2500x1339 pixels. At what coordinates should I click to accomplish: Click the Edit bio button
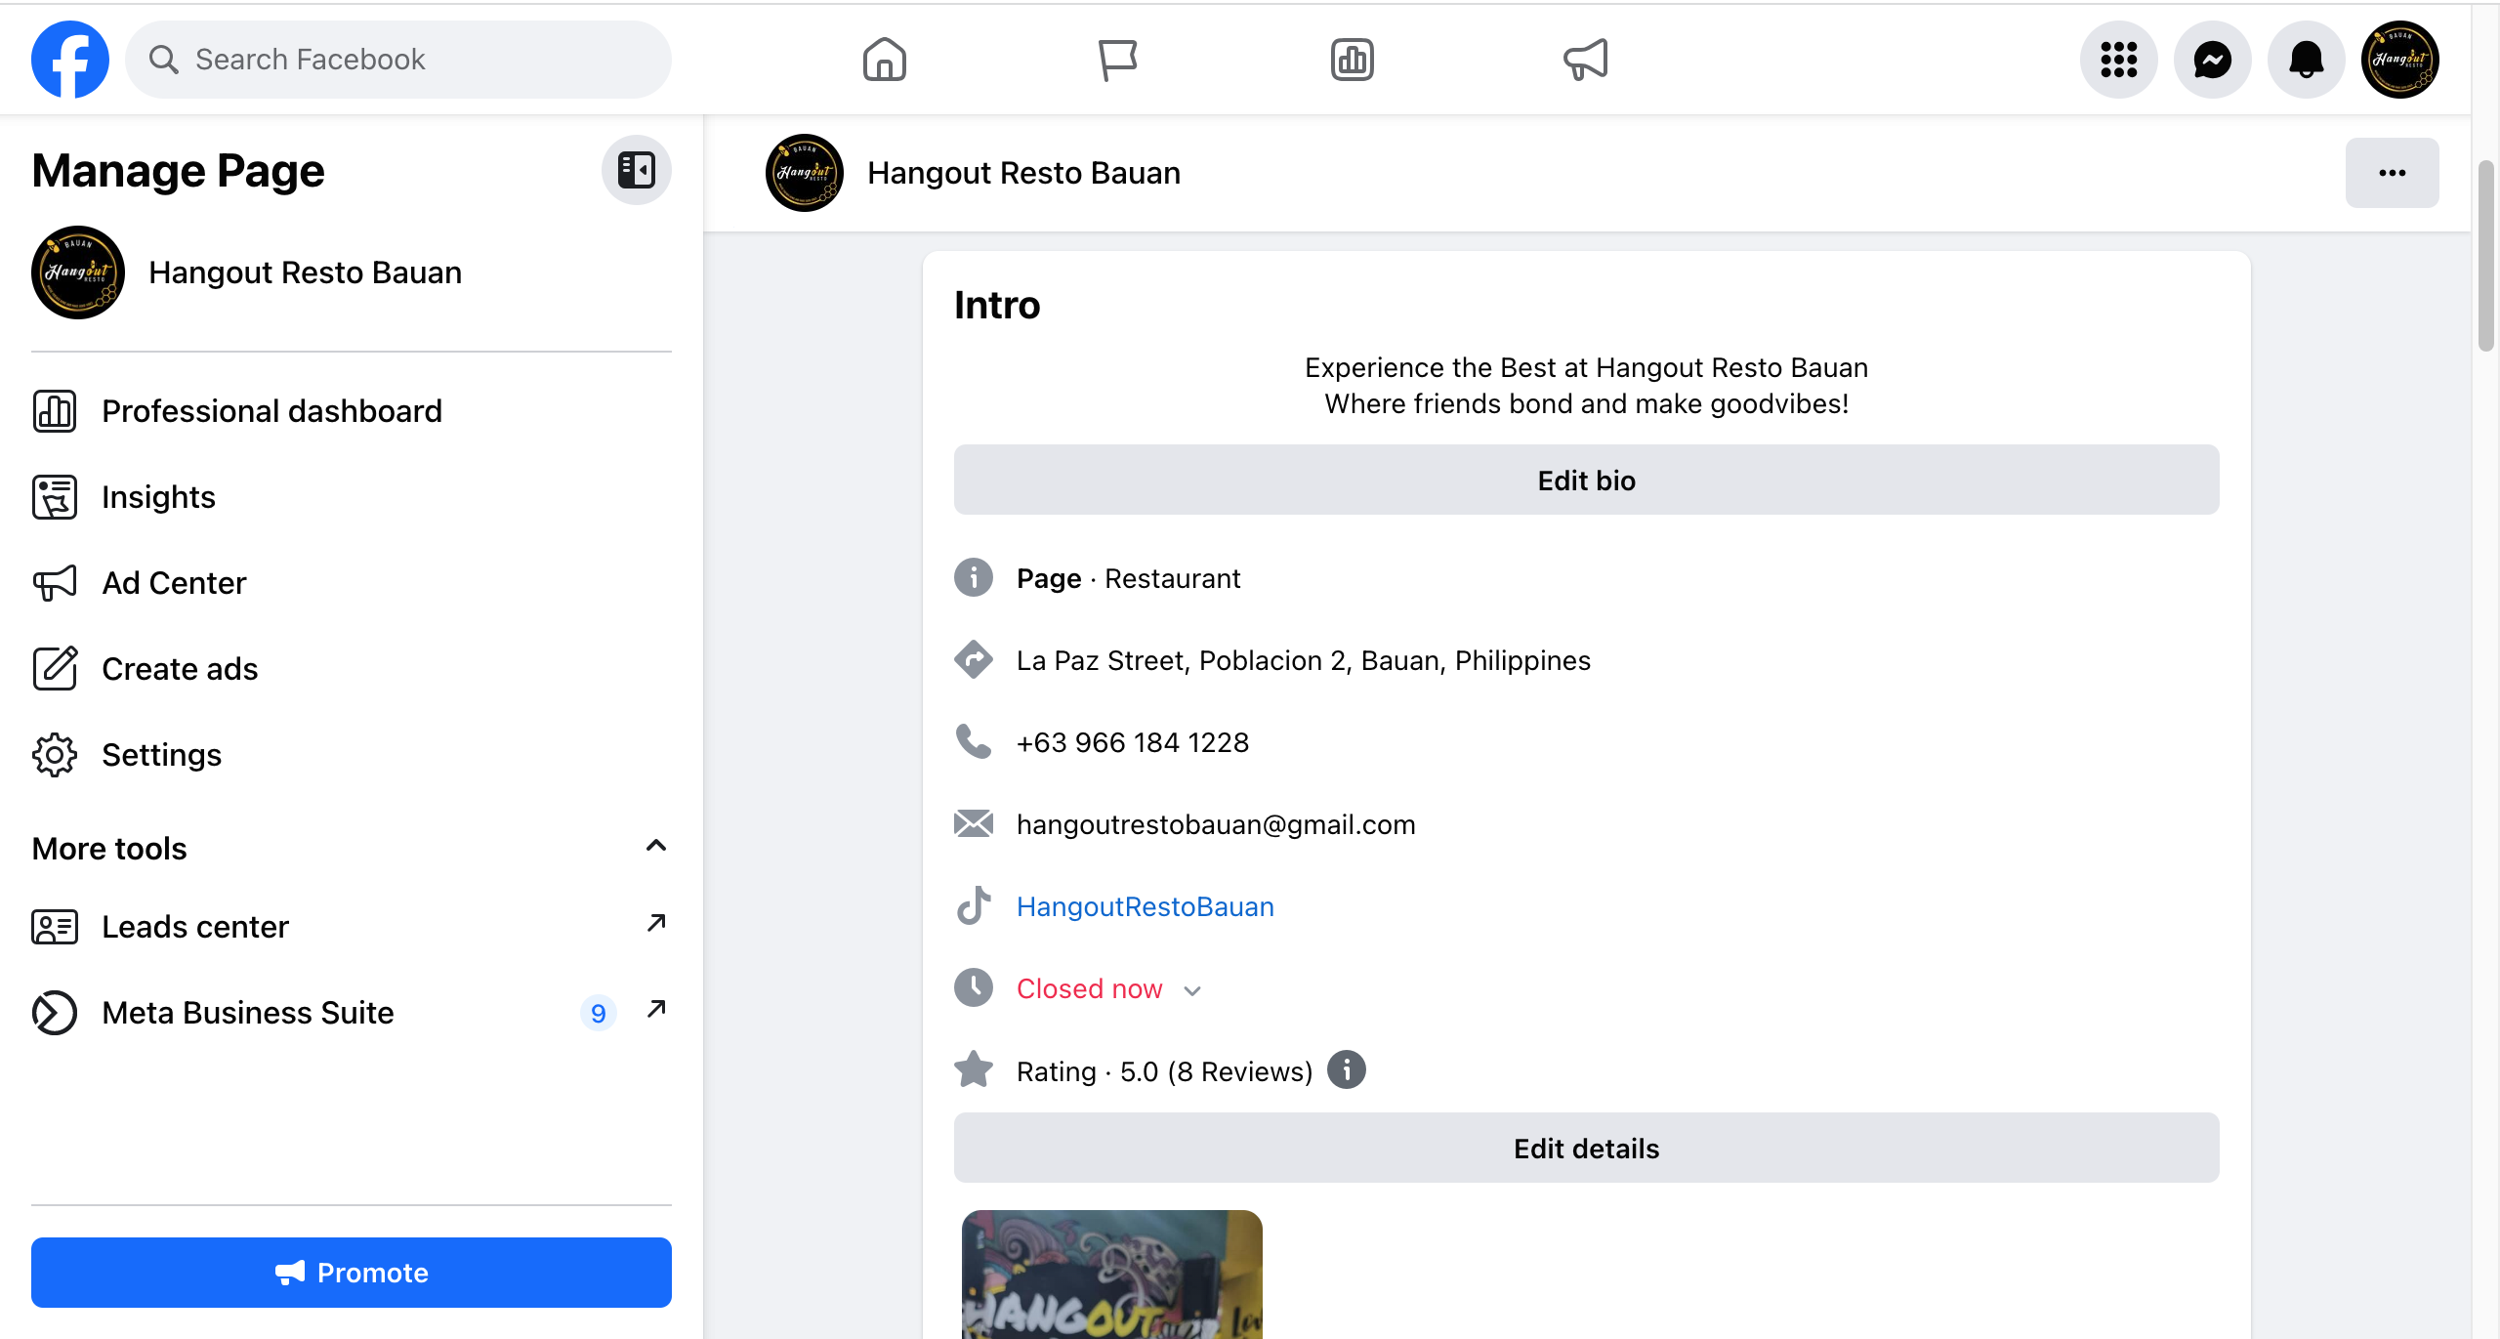point(1587,480)
